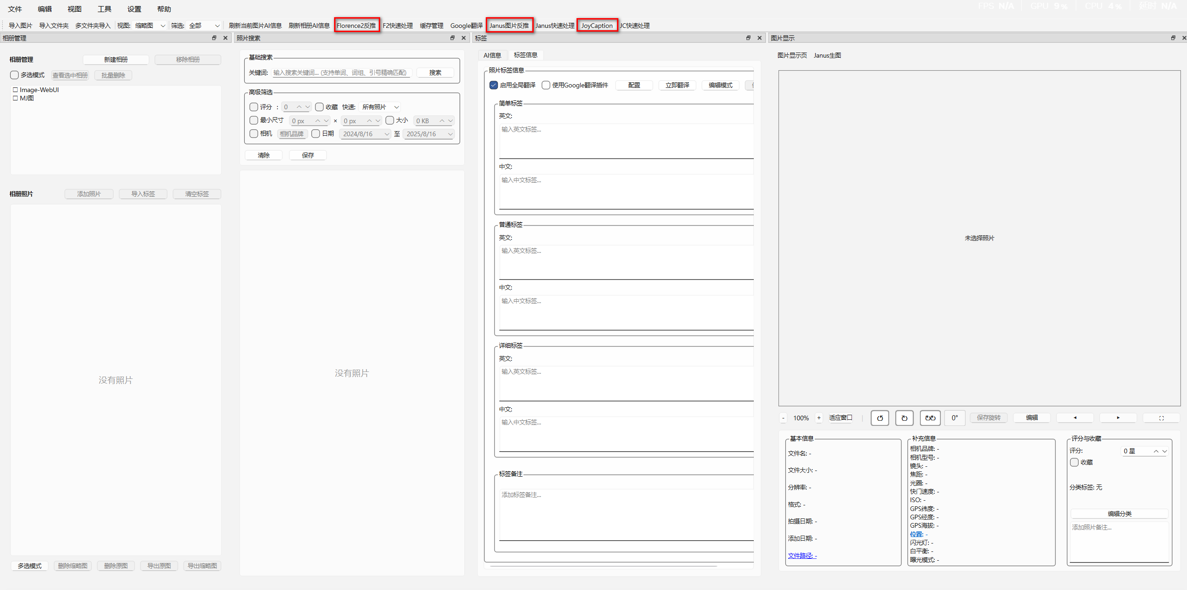The image size is (1187, 590).
Task: Open the 视图 缩略图 dropdown
Action: click(x=150, y=26)
